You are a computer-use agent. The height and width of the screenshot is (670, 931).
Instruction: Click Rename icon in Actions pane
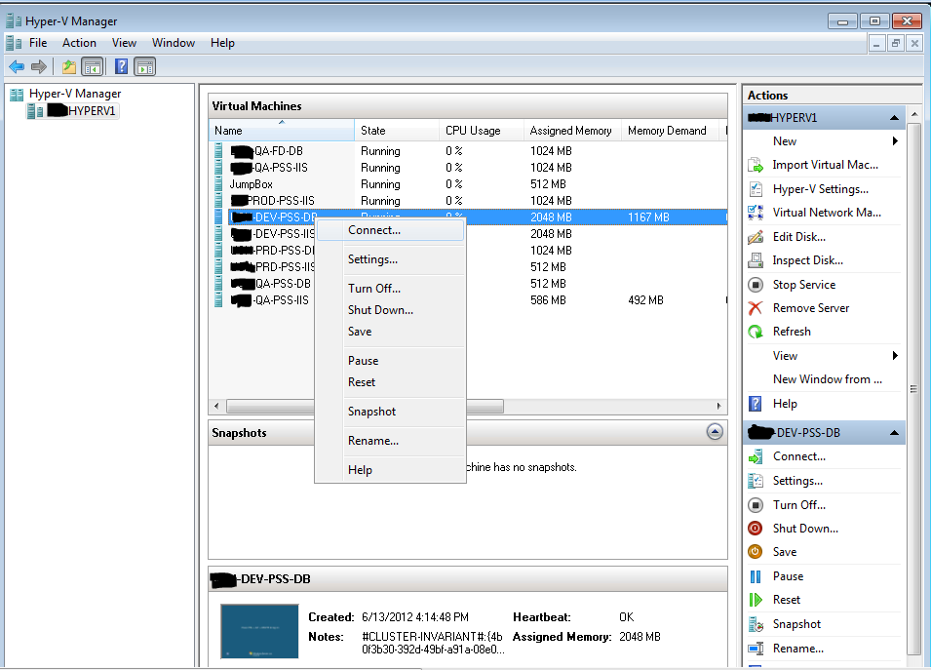(x=756, y=649)
